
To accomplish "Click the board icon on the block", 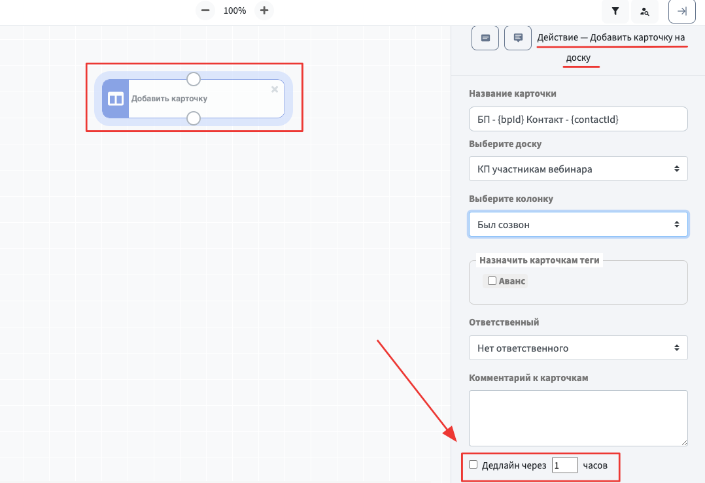I will tap(116, 99).
